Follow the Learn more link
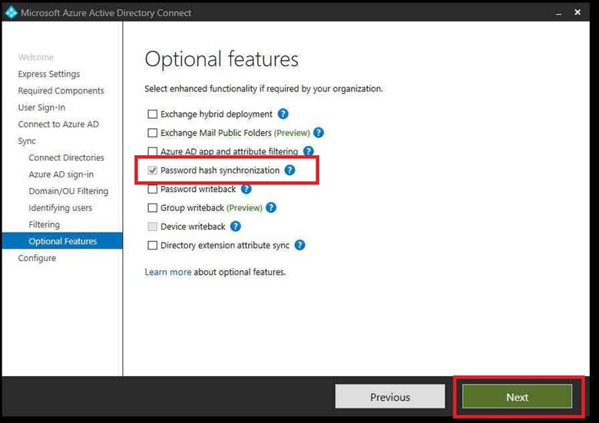The width and height of the screenshot is (599, 423). 168,272
